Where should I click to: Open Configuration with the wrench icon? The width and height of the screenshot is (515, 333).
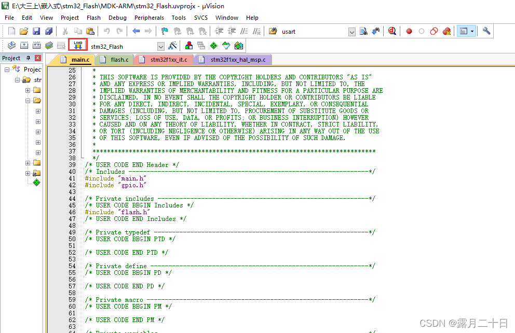click(486, 31)
